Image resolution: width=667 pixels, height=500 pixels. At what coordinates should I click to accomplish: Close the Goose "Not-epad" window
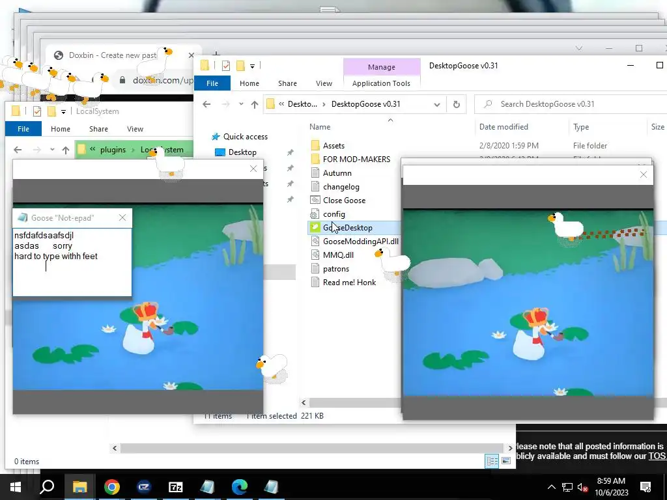point(122,217)
